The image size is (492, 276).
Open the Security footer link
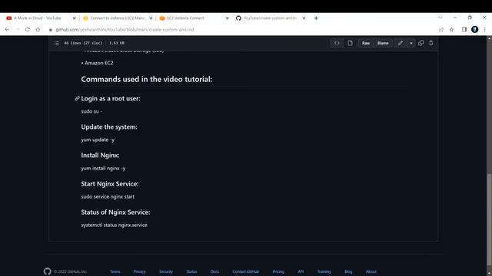(166, 271)
